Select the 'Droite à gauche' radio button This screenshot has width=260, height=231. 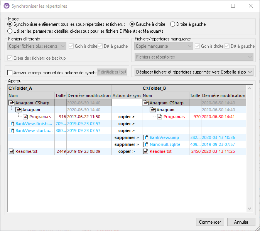click(172, 24)
